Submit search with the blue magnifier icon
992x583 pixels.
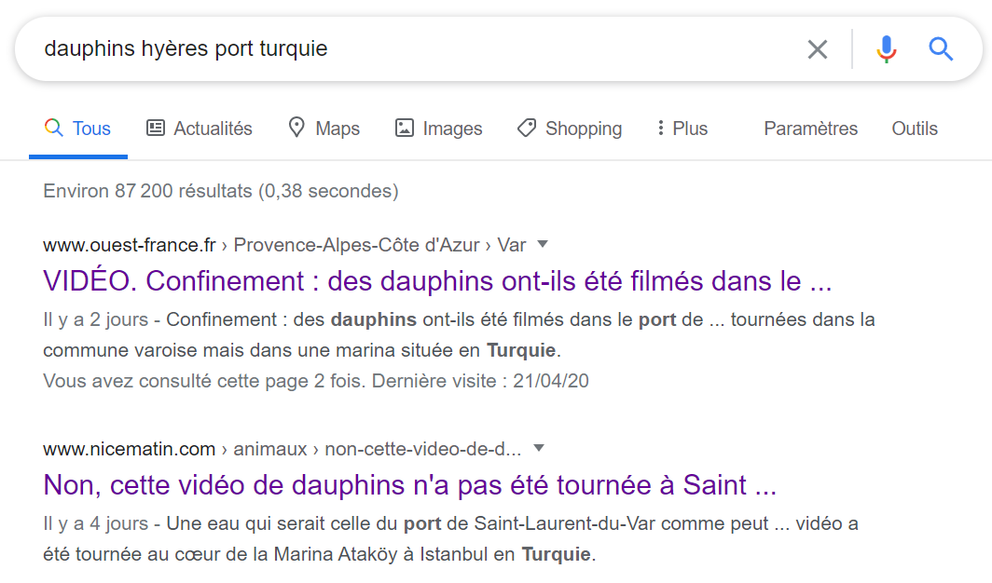point(941,48)
